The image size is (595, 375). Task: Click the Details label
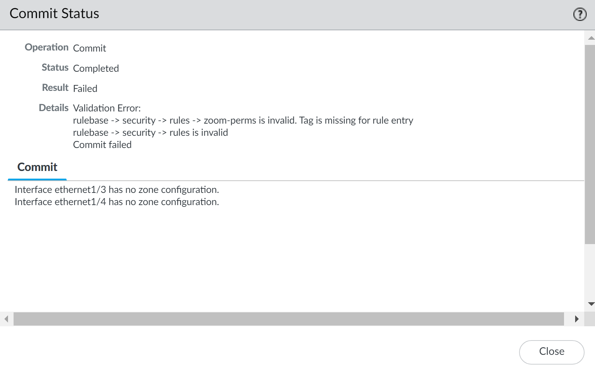53,108
